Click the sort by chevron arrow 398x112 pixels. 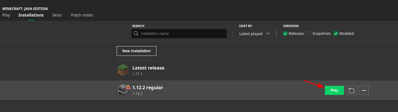pyautogui.click(x=268, y=34)
